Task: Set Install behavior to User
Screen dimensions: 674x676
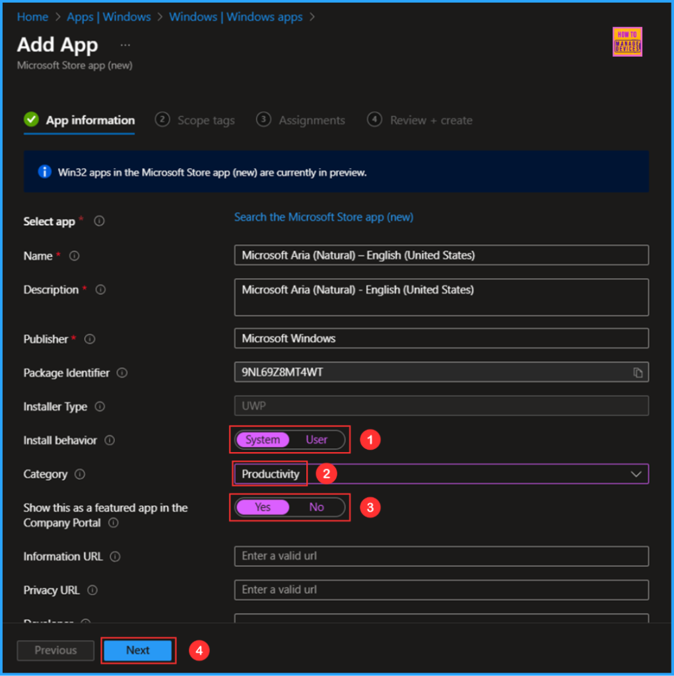Action: [x=316, y=440]
